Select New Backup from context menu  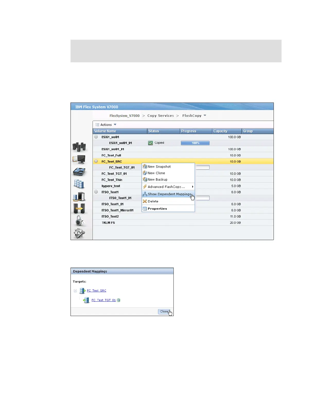pos(168,180)
